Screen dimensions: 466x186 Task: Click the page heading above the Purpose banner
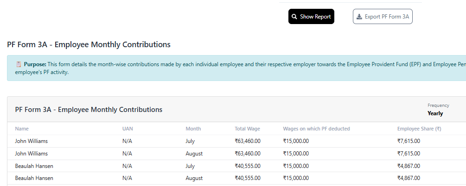pyautogui.click(x=89, y=45)
